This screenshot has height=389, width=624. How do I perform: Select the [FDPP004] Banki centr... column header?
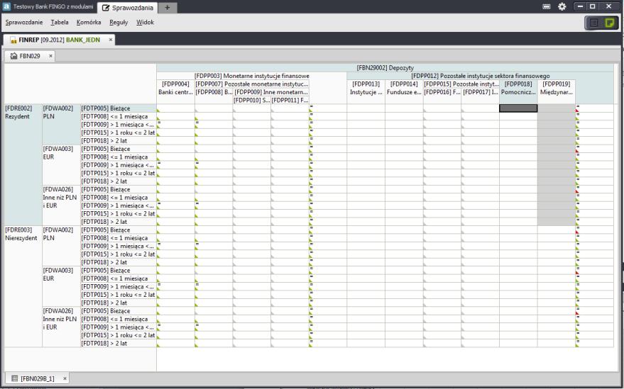(175, 88)
